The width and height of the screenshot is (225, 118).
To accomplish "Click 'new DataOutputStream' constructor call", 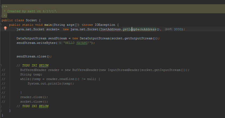I will click(91, 39).
